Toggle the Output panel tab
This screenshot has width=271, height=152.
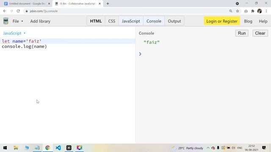(174, 21)
